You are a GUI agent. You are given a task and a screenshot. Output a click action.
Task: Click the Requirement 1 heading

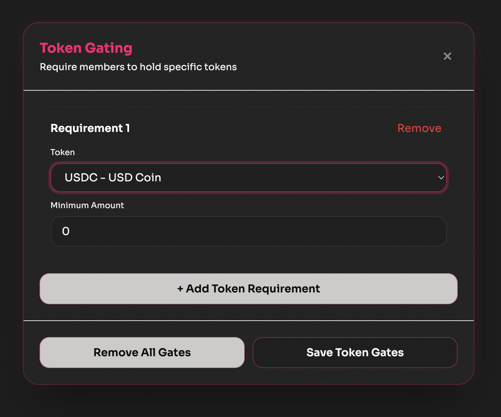90,128
